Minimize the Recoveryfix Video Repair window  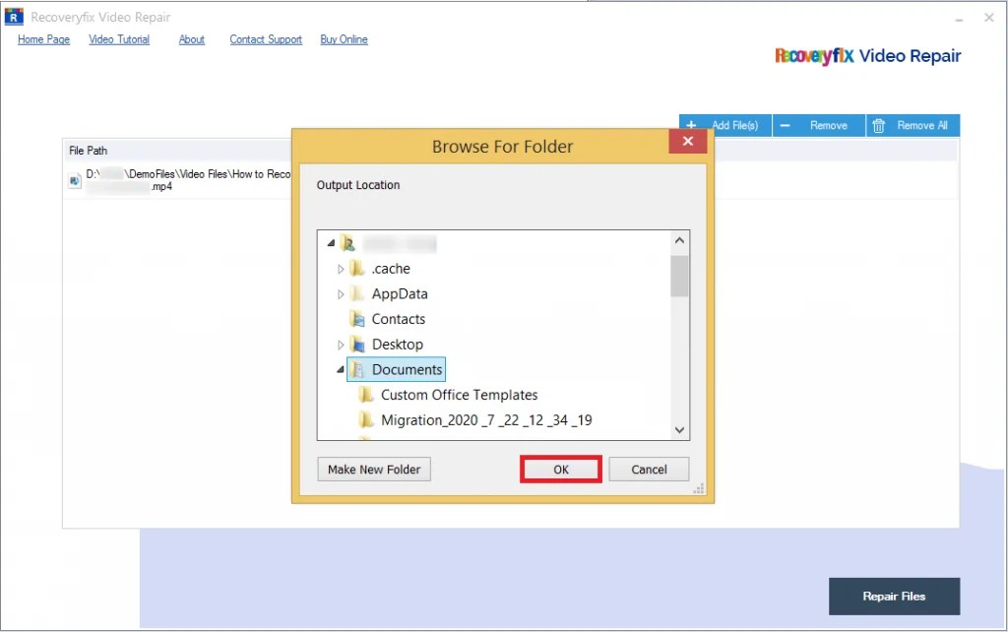pyautogui.click(x=959, y=18)
